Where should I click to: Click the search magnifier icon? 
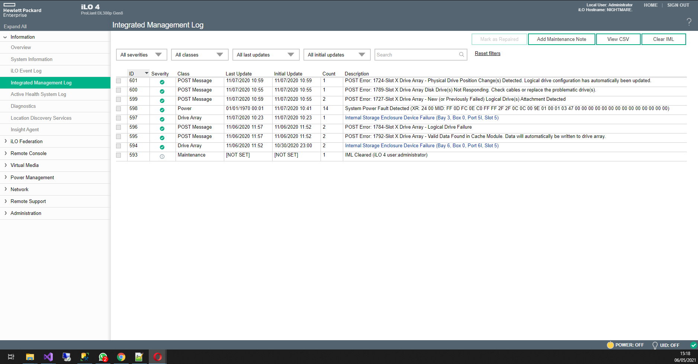[x=461, y=55]
